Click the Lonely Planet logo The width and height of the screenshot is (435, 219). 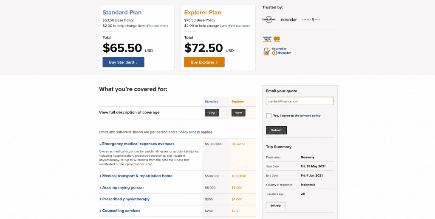[269, 19]
